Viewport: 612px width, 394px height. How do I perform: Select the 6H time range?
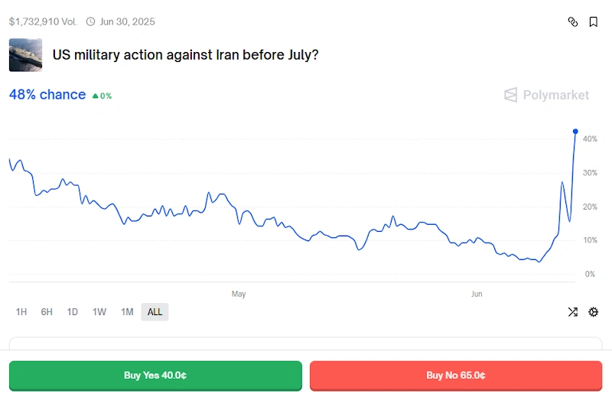point(47,312)
